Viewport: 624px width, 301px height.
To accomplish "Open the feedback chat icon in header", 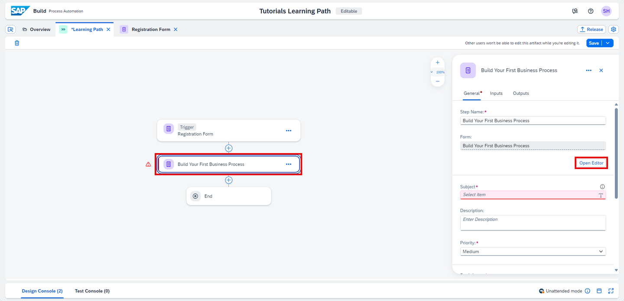I will [575, 11].
